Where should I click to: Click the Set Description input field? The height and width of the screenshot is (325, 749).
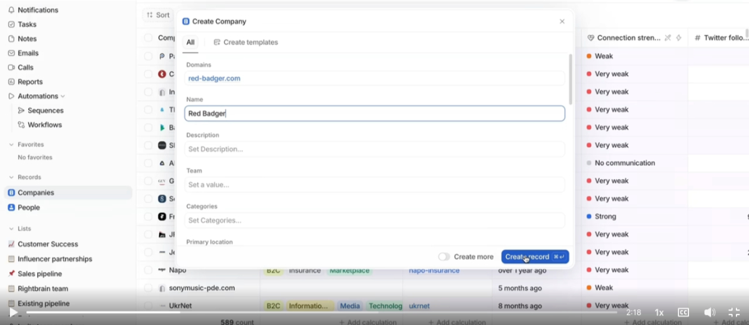pyautogui.click(x=374, y=149)
